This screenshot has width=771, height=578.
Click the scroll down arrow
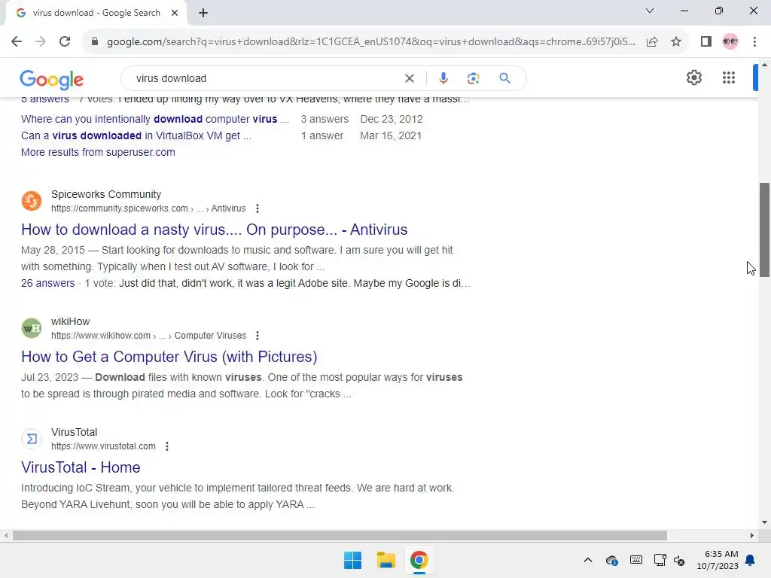coord(765,522)
